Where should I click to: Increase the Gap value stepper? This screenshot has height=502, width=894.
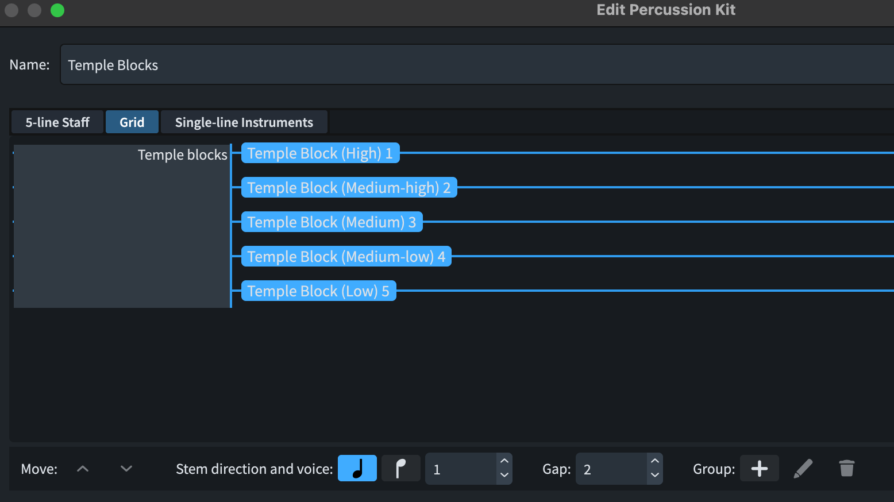(654, 461)
